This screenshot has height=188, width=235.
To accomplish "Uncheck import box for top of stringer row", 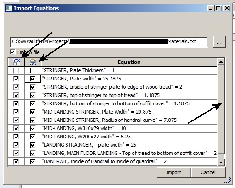I will tap(16, 95).
